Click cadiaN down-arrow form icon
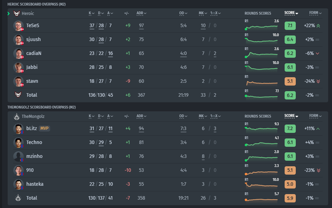332x208 pixels. [x=317, y=54]
